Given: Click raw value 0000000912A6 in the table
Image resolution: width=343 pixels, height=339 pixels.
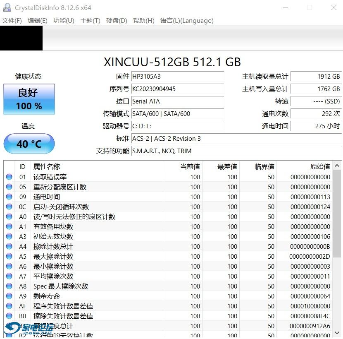Looking at the screenshot, I should point(310,326).
